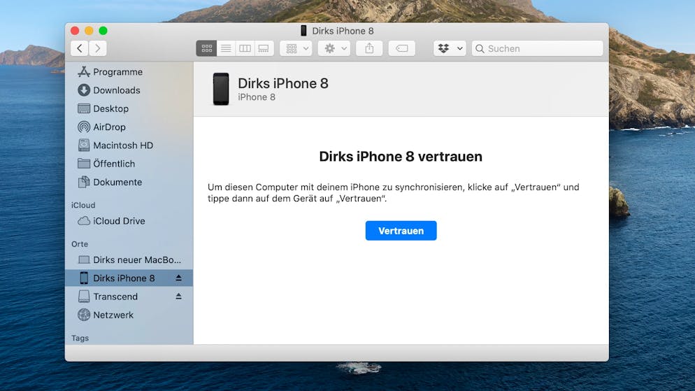
Task: Click the iCloud section header
Action: click(x=83, y=205)
